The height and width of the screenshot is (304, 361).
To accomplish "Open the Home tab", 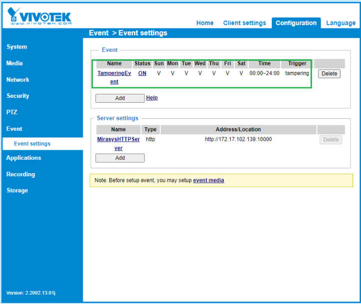I will tap(205, 23).
